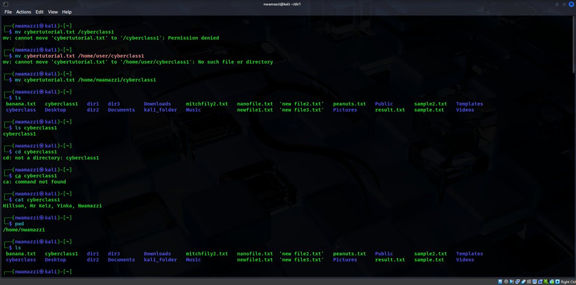Click 'peanuts.txt' in the upper ls listing

click(349, 104)
